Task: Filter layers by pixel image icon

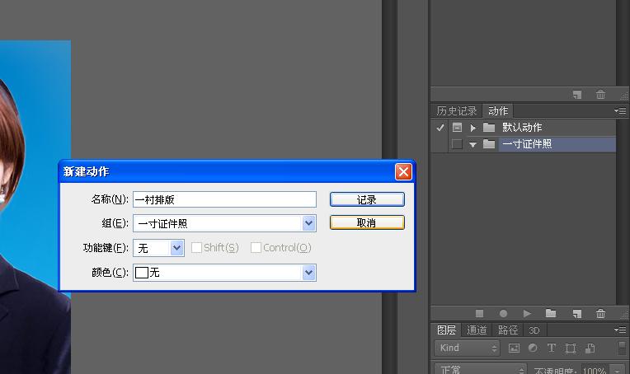Action: pyautogui.click(x=514, y=348)
